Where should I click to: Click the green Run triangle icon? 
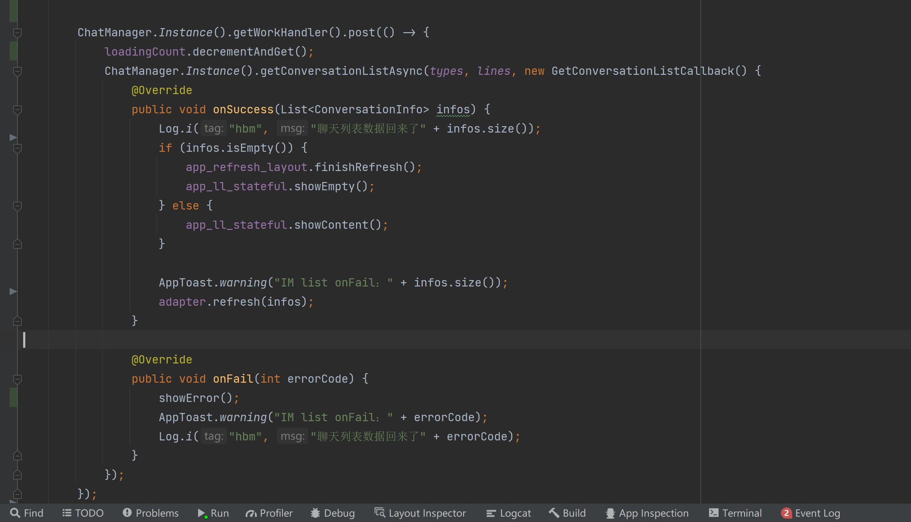202,513
